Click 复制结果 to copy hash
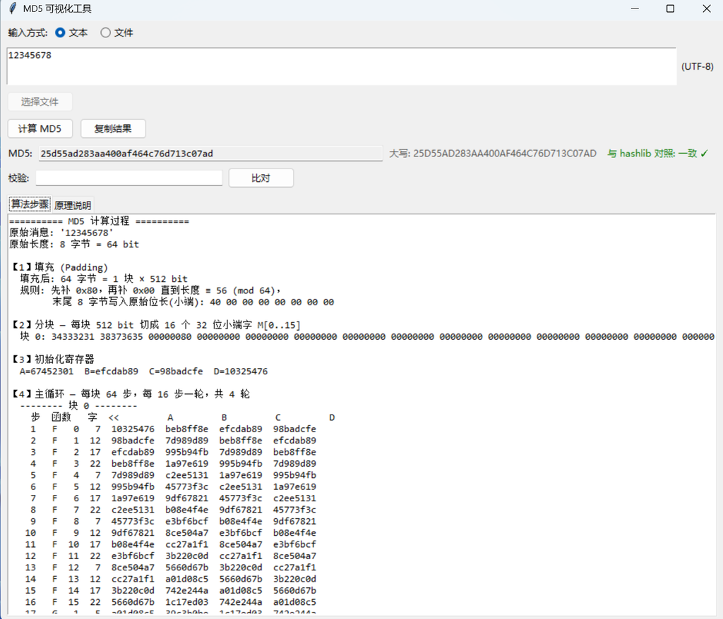This screenshot has width=723, height=619. 113,128
